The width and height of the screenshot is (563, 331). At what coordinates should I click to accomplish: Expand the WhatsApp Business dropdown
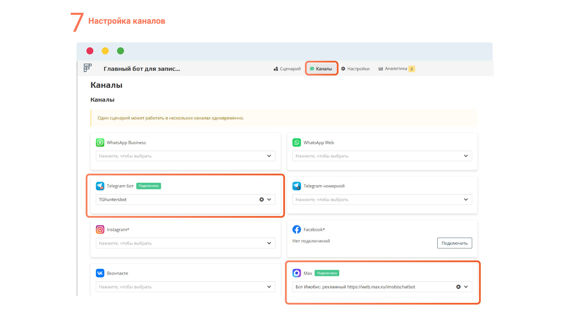pyautogui.click(x=186, y=156)
